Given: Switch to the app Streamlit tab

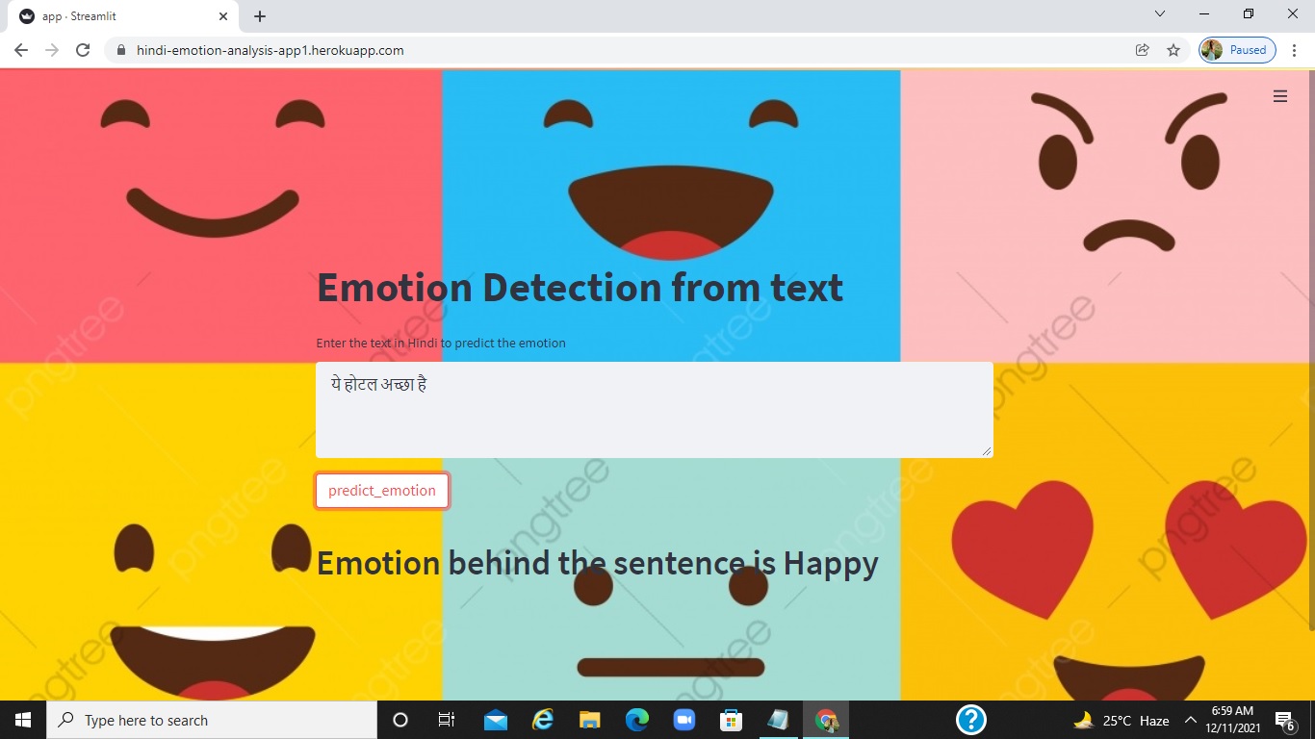Looking at the screenshot, I should 116,15.
